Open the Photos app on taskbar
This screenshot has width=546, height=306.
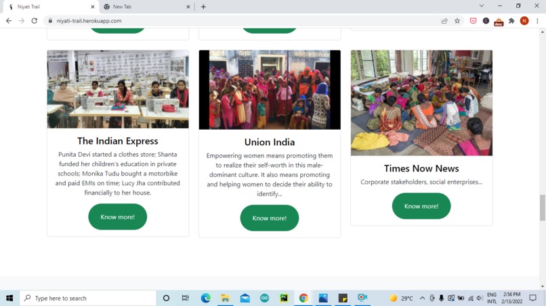tap(323, 298)
